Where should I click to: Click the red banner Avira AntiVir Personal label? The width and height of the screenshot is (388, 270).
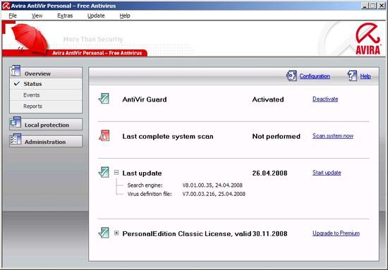(97, 53)
